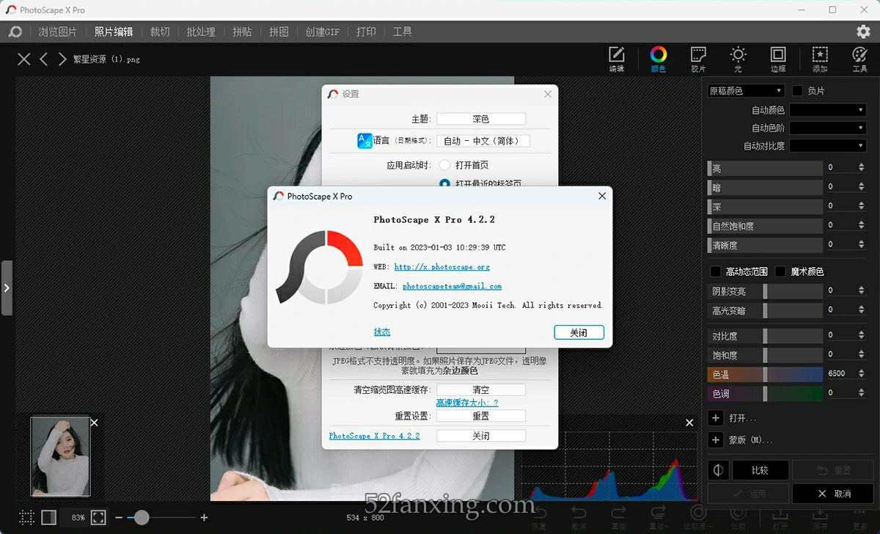Click the language translate icon in Settings

coord(364,141)
